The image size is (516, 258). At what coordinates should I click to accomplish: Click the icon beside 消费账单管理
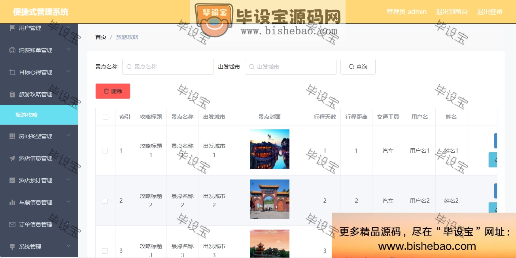click(x=12, y=50)
